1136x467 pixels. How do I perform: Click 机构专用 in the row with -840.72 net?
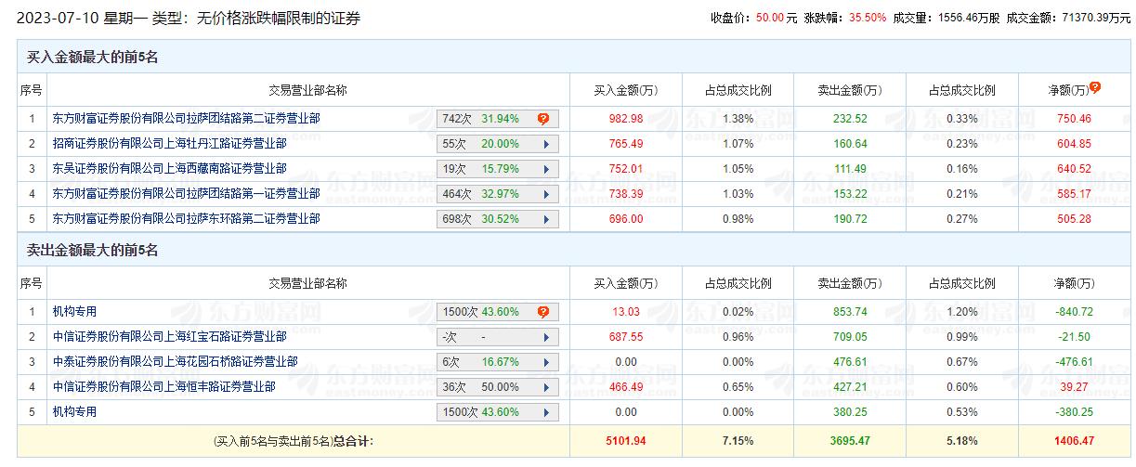tap(75, 312)
